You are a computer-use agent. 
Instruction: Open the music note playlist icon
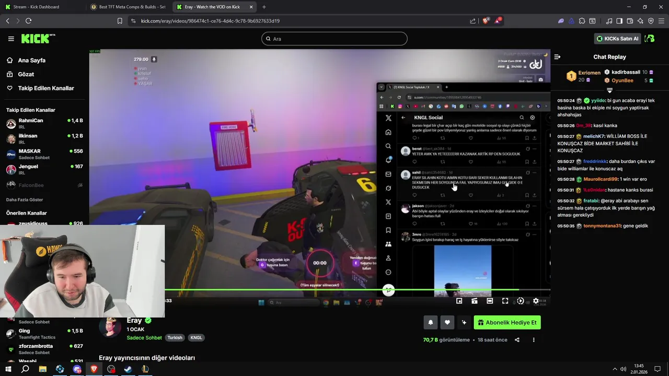point(609,21)
